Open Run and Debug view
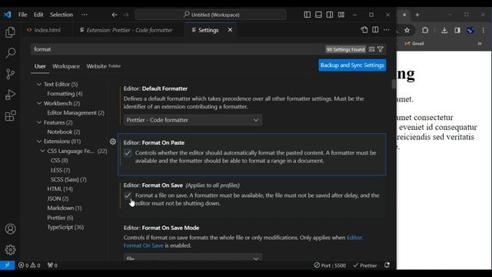Viewport: 492px width, 277px height. (10, 95)
